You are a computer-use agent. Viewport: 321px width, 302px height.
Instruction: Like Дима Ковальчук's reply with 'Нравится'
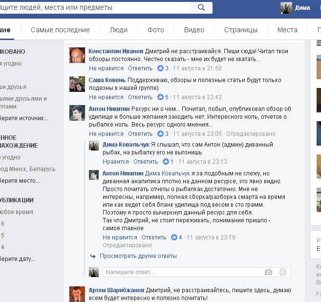click(x=116, y=162)
